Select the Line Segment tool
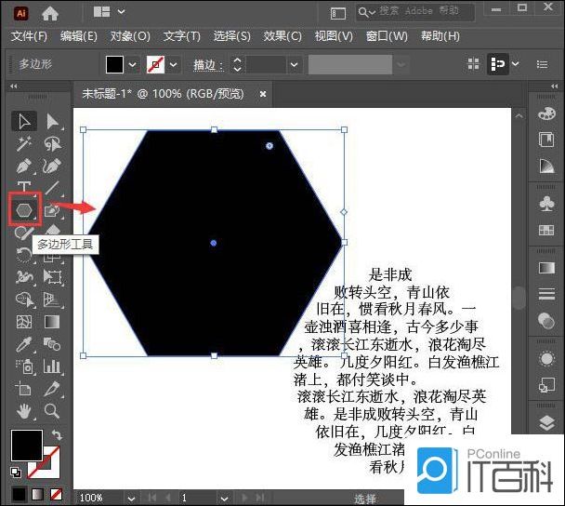The height and width of the screenshot is (506, 565). [x=53, y=188]
